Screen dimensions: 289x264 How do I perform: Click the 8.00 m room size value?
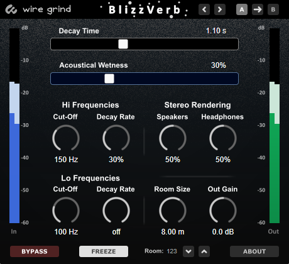173,232
